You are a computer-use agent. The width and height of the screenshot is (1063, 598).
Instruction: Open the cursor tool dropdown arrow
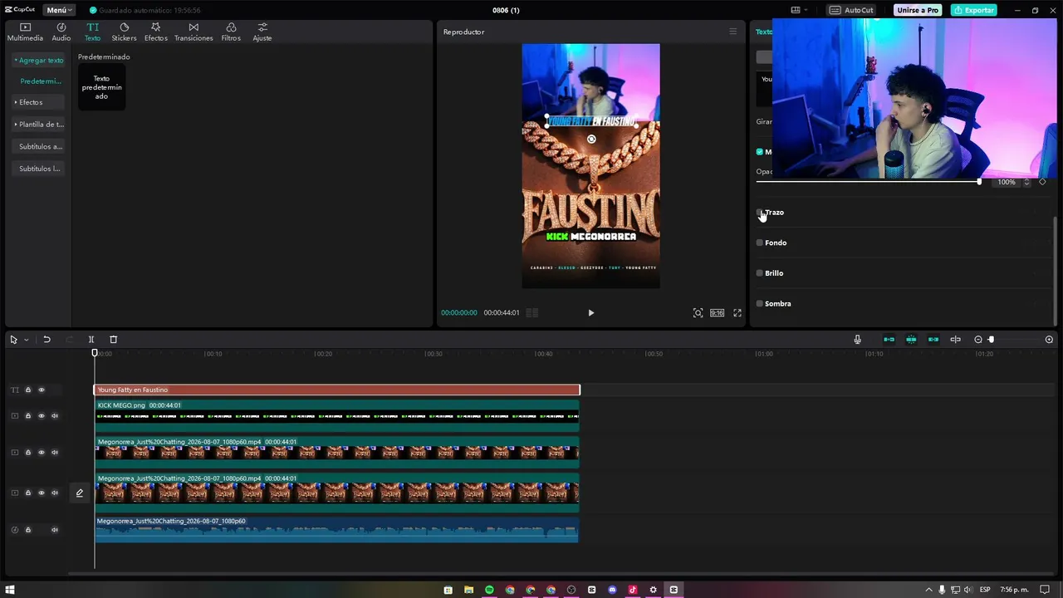[x=27, y=340]
